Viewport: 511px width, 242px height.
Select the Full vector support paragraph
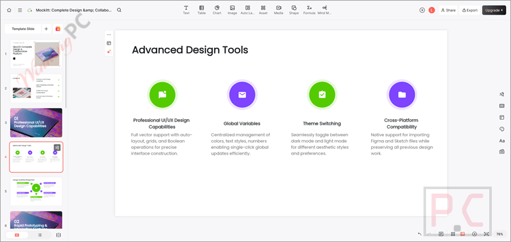coord(162,144)
